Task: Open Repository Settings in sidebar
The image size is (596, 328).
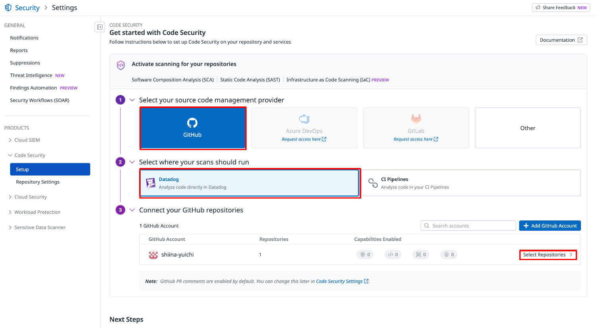Action: tap(38, 182)
